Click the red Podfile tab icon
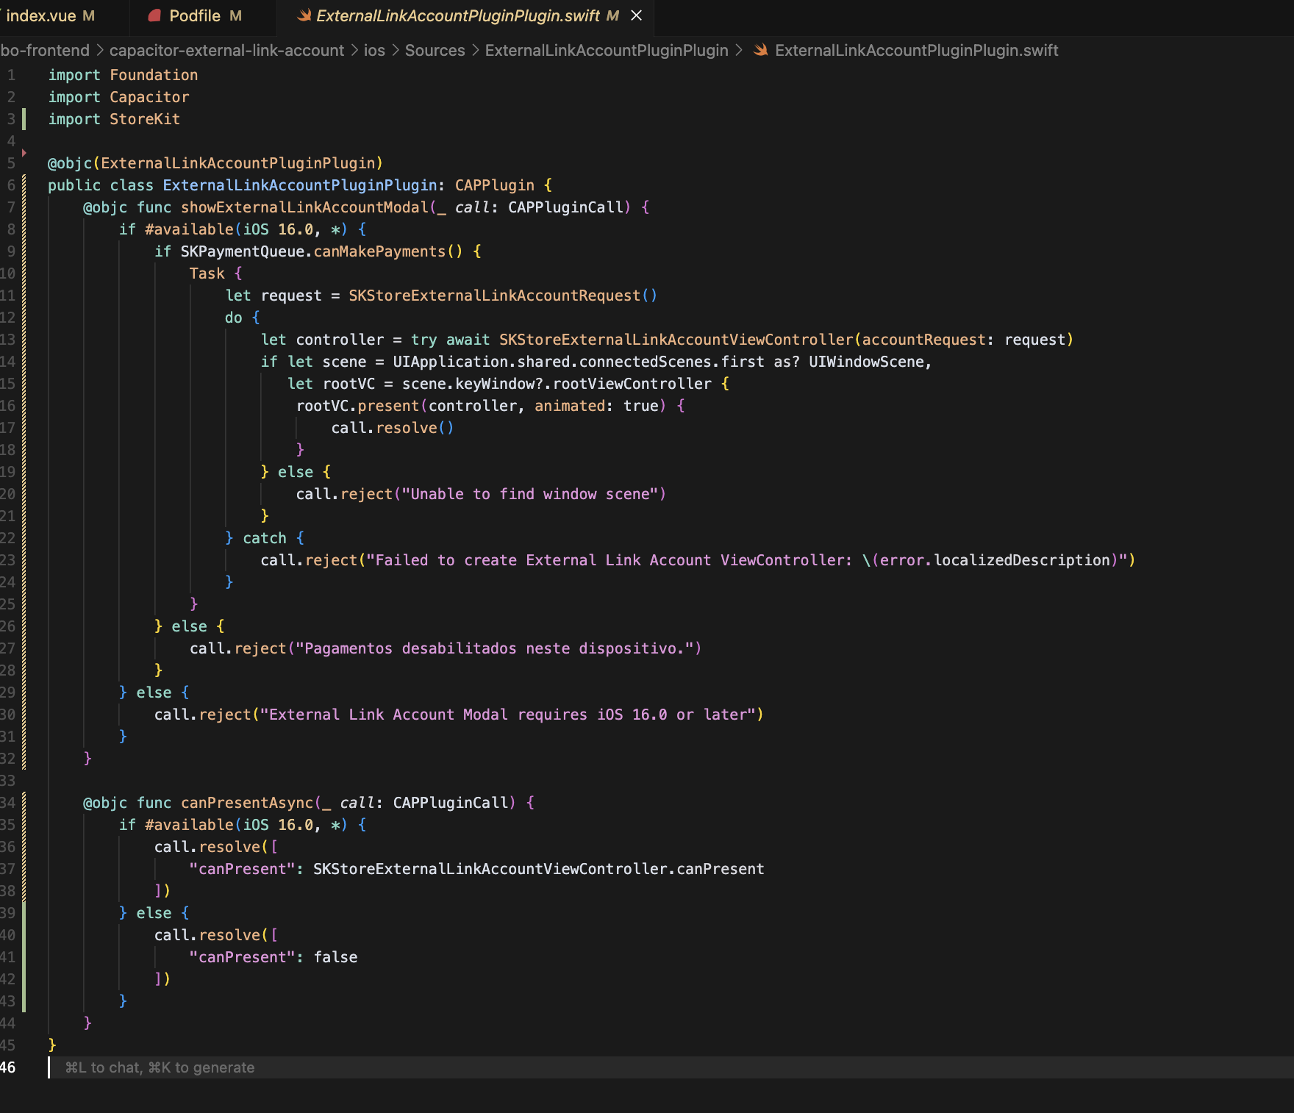The width and height of the screenshot is (1294, 1113). [154, 15]
